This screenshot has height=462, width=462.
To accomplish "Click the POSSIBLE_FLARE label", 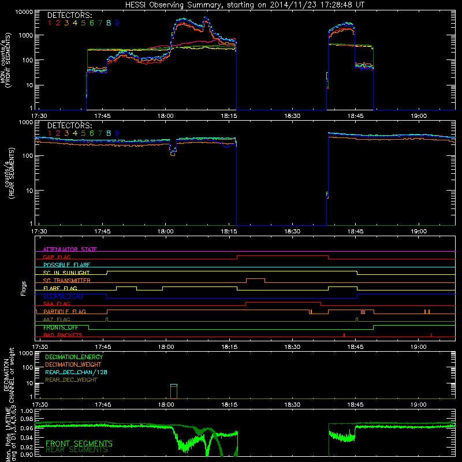I will point(66,265).
